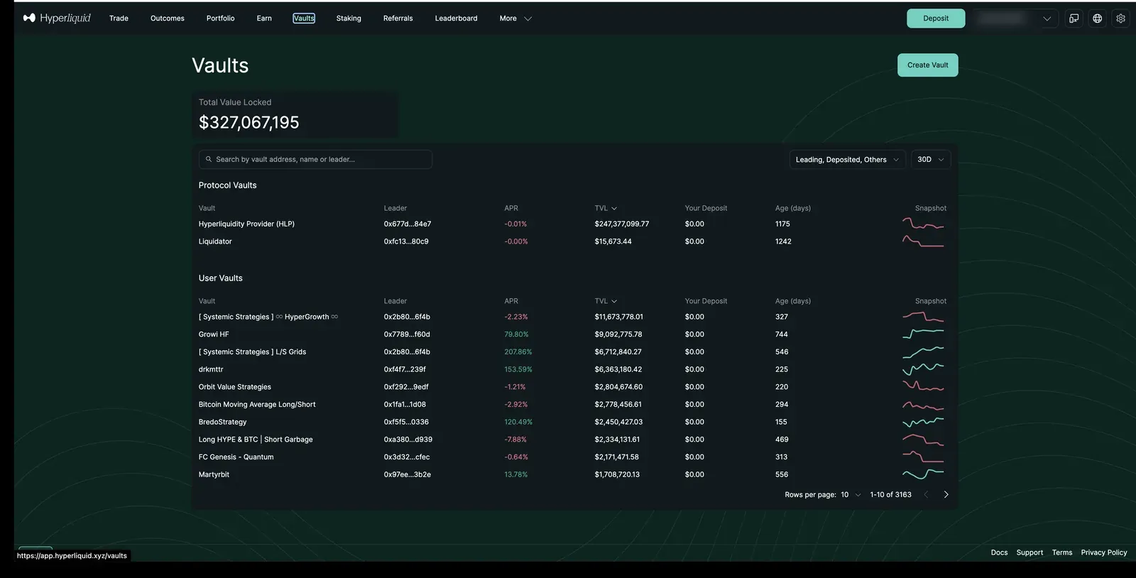
Task: Open the FC Genesis - Quantum snapshot chart
Action: tap(923, 457)
